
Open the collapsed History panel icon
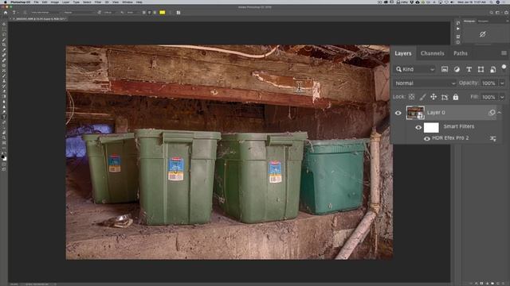(x=458, y=23)
